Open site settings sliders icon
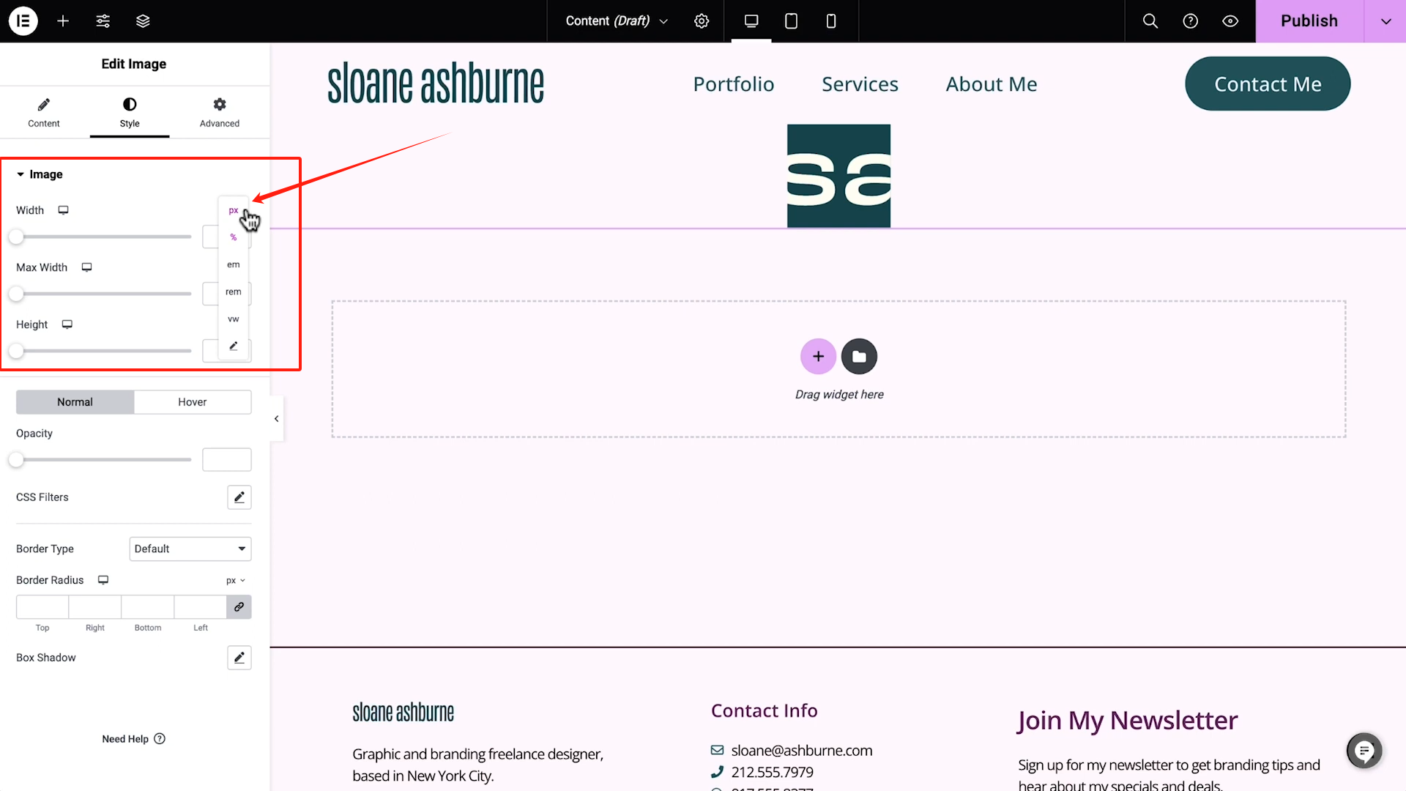The image size is (1406, 791). point(103,21)
